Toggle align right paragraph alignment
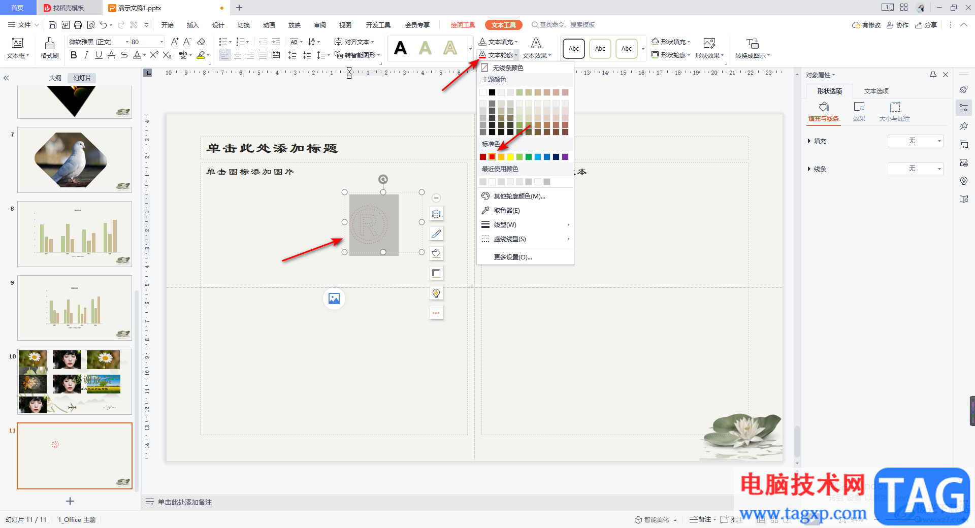The height and width of the screenshot is (528, 975). coord(250,55)
